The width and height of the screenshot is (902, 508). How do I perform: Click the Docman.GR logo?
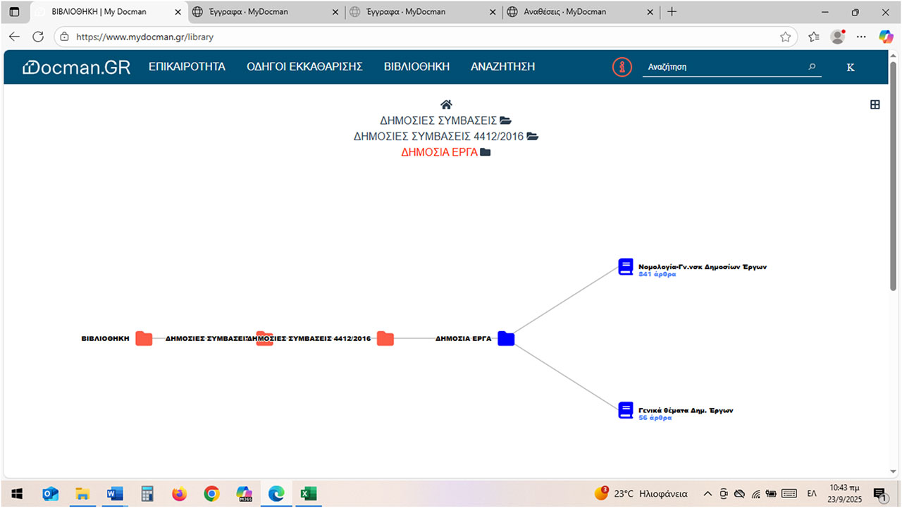coord(77,67)
